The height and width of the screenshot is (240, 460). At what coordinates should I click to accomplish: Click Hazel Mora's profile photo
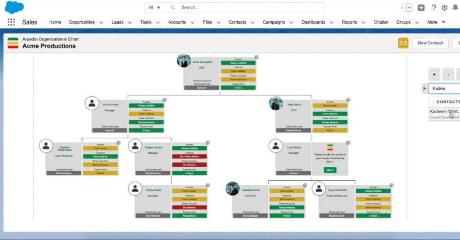tap(276, 103)
